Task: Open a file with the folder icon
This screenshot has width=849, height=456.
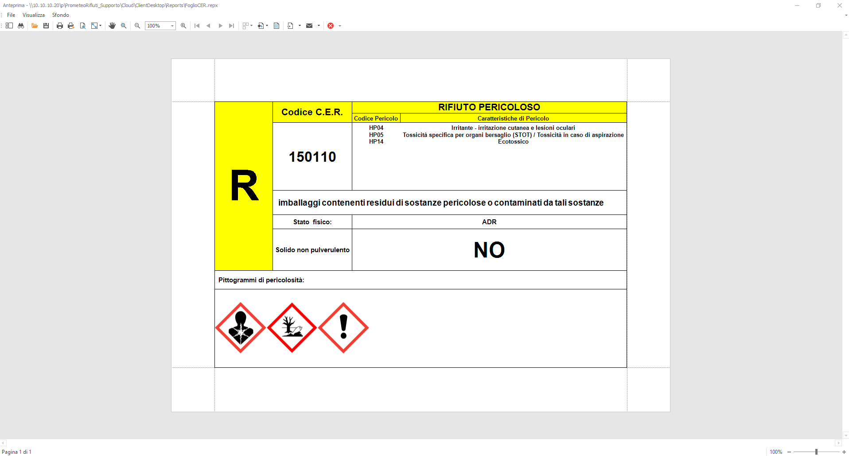Action: pyautogui.click(x=35, y=26)
